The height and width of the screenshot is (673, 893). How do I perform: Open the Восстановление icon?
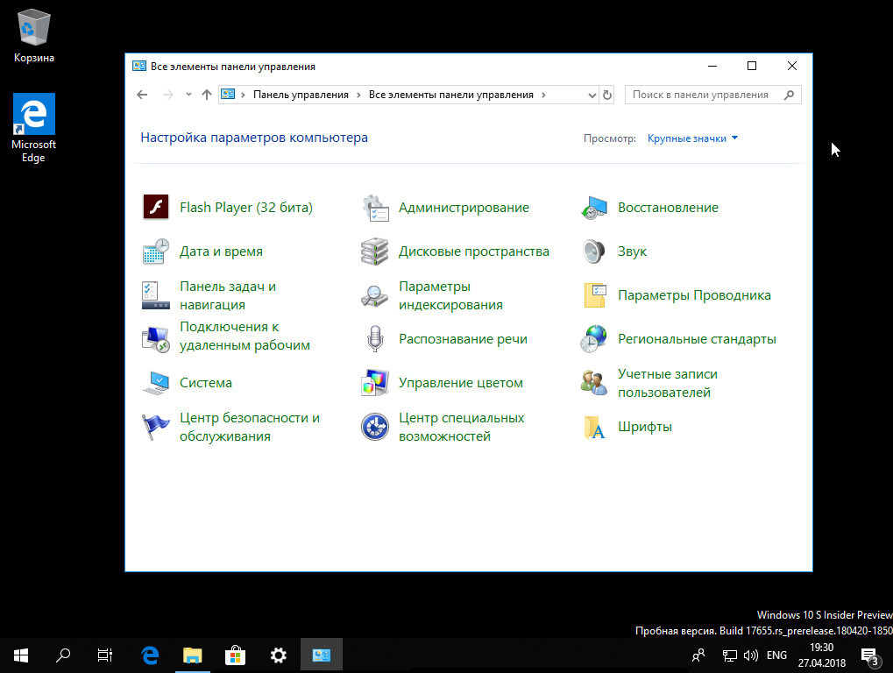[x=594, y=208]
